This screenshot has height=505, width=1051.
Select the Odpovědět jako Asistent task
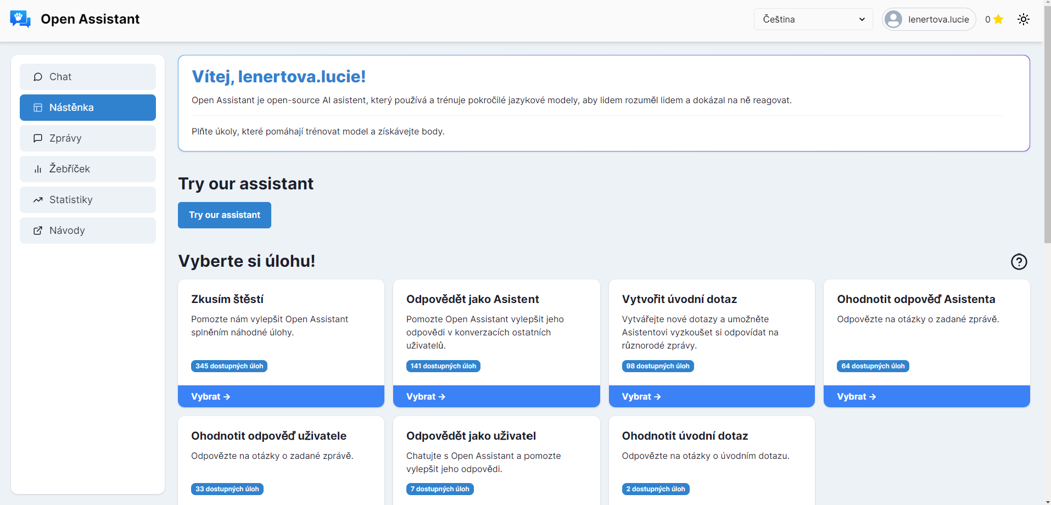(496, 396)
